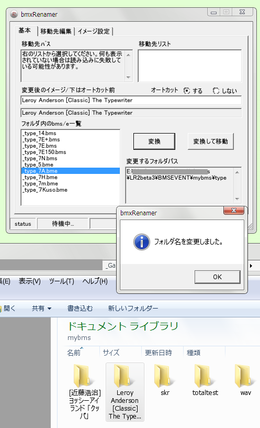Screen dimensions: 260x428
Task: Click 書き込む in Explorer toolbar
Action: coord(80,309)
